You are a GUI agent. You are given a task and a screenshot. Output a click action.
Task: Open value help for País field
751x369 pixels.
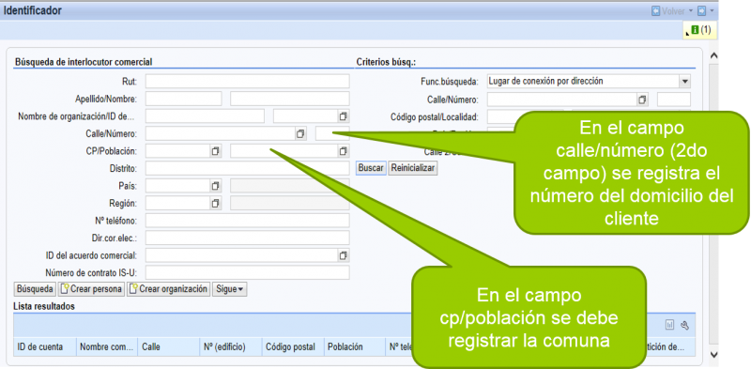[x=216, y=186]
